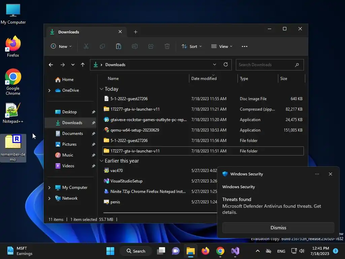Open volume control in system tray
The width and height of the screenshot is (345, 259).
[x=302, y=251]
